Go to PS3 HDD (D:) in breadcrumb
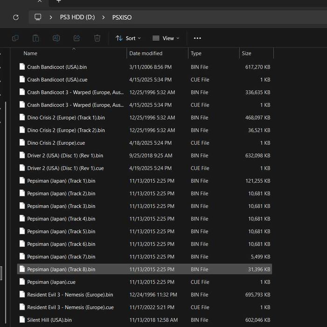Screen dimensions: 327x327 coord(77,17)
